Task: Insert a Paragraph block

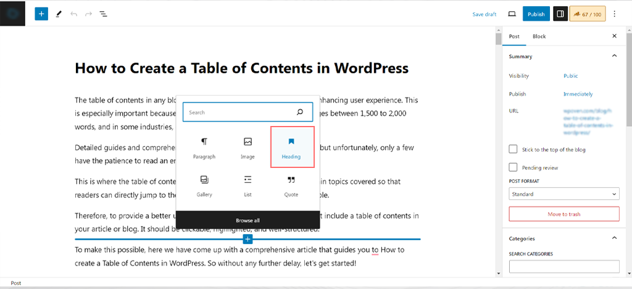Action: pyautogui.click(x=204, y=148)
